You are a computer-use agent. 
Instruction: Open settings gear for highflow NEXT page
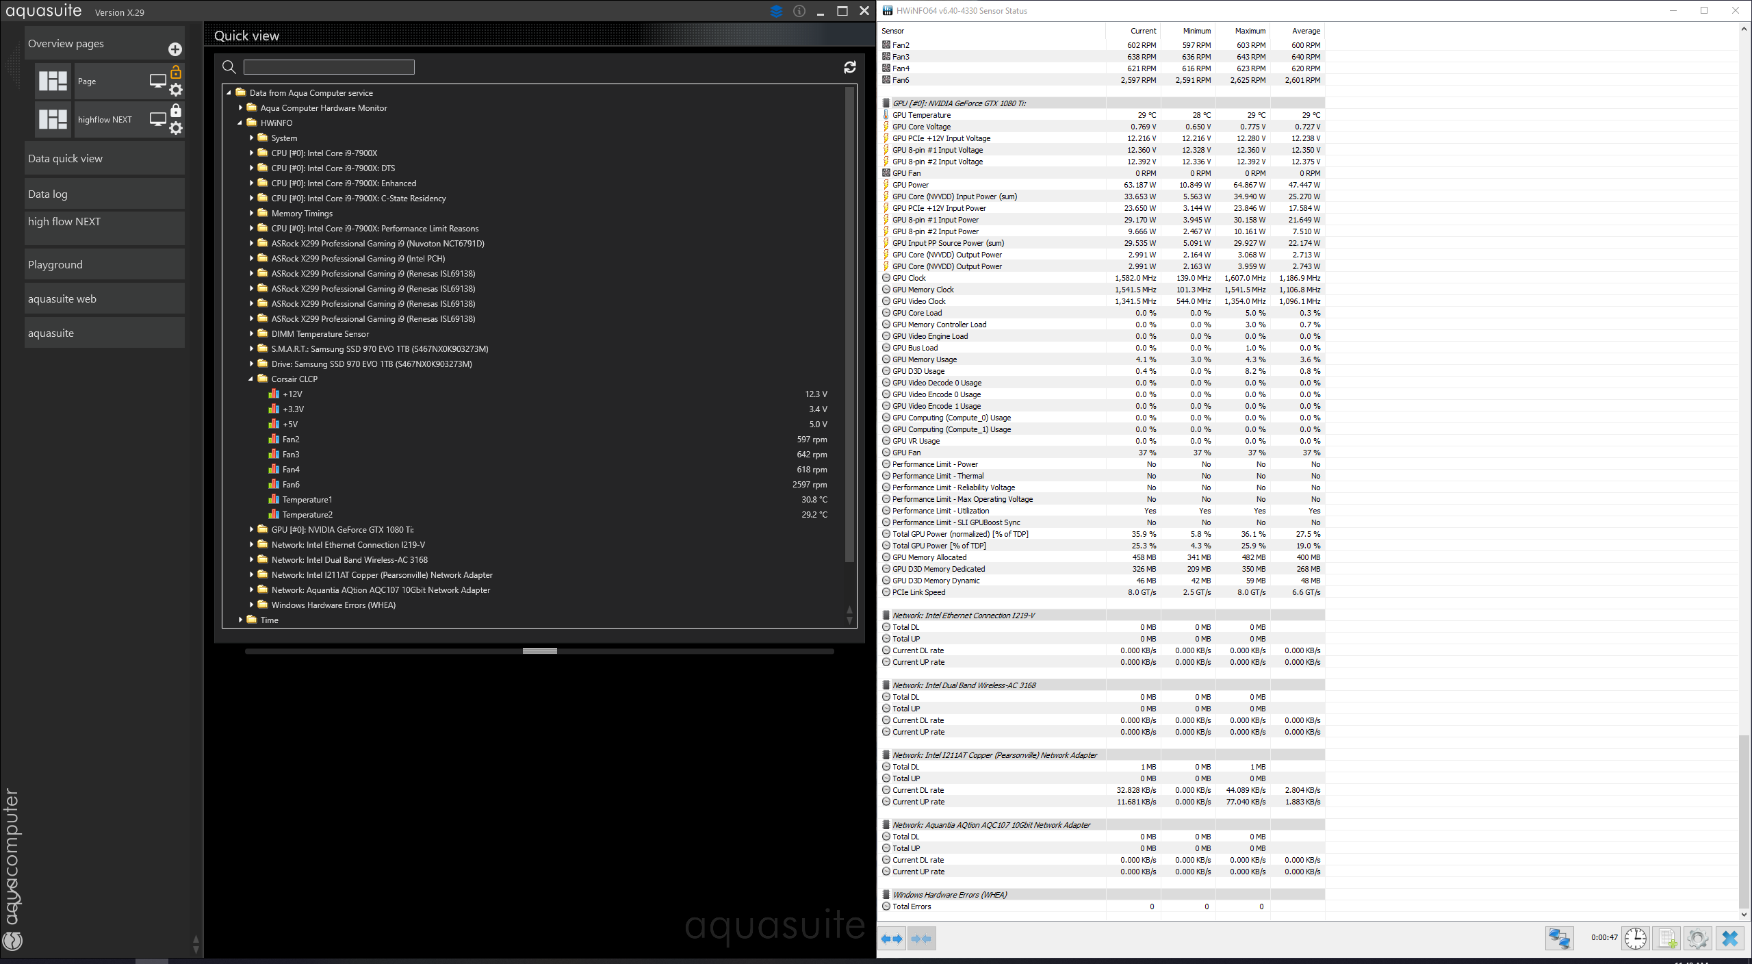click(x=176, y=128)
